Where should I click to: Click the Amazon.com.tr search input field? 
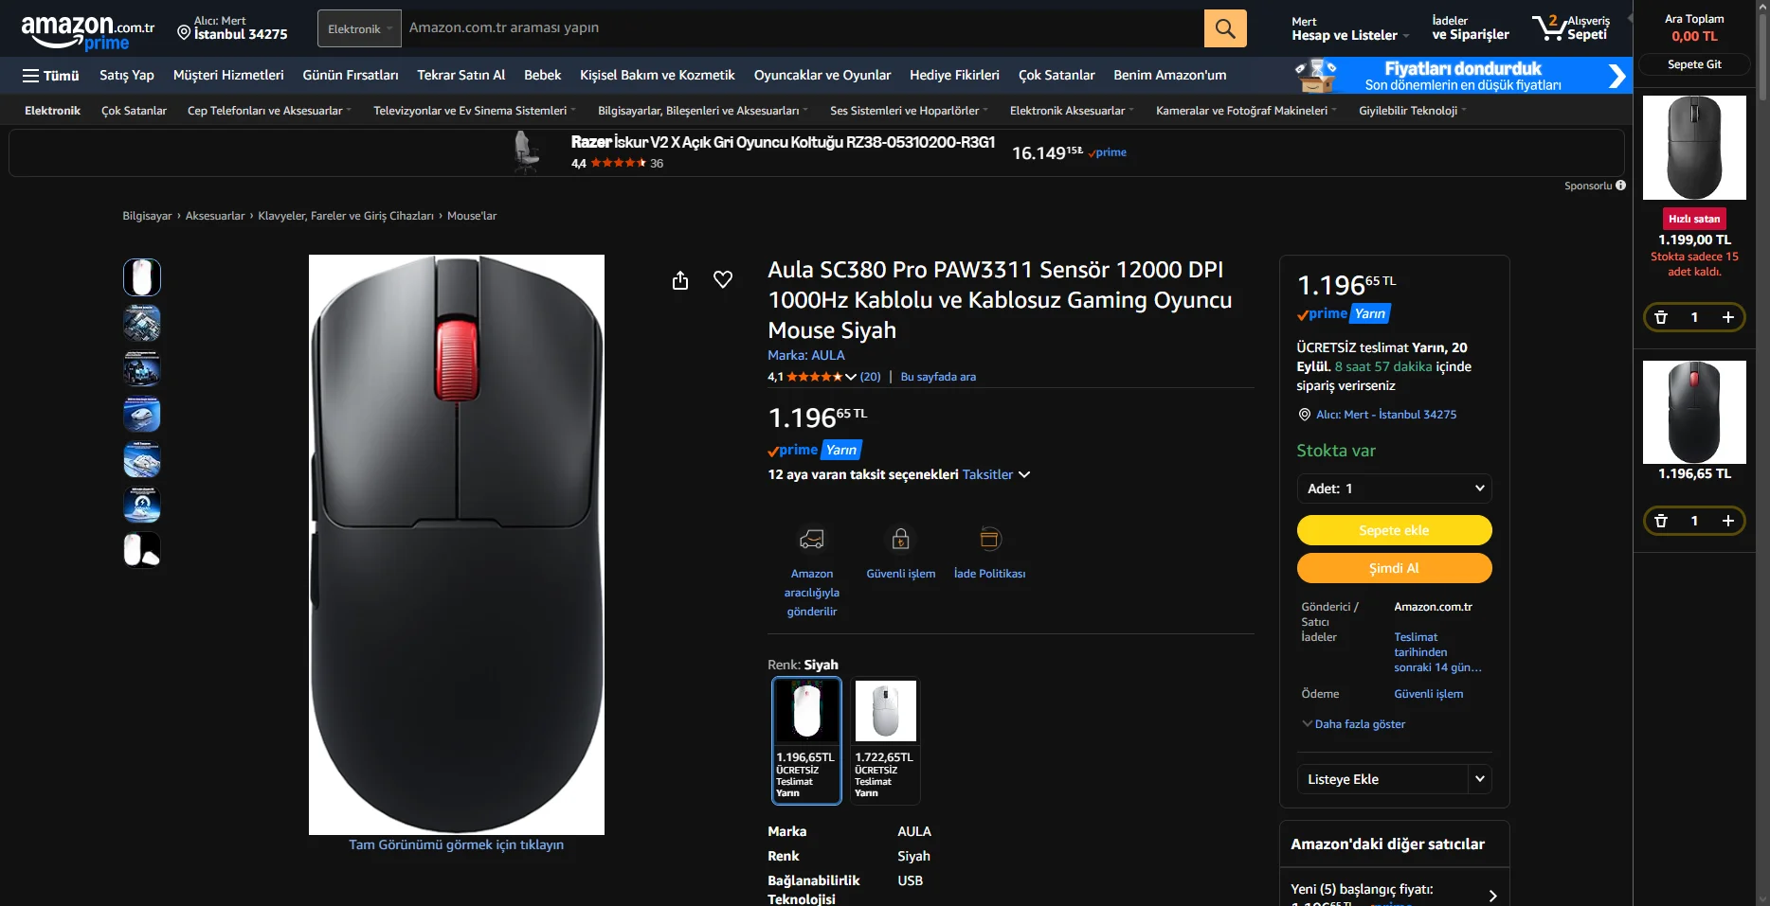coord(803,28)
